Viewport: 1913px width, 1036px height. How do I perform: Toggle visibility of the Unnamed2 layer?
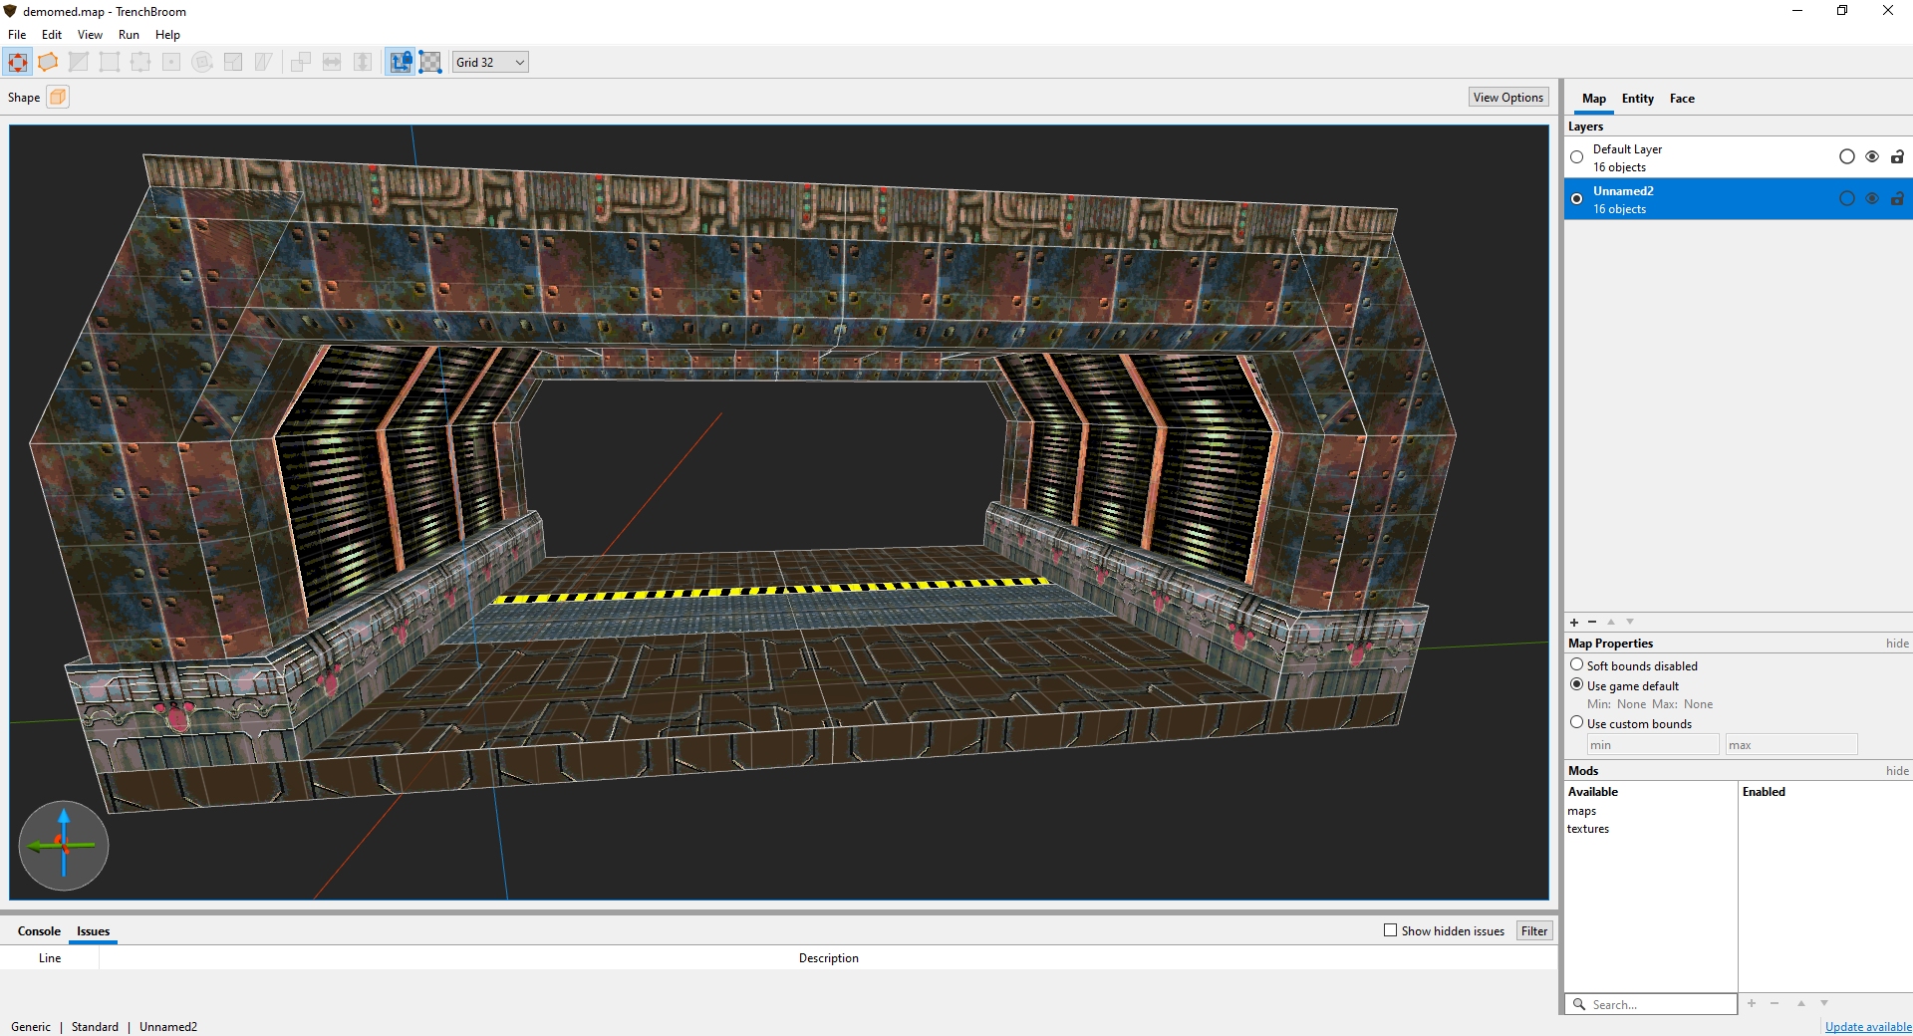click(1872, 199)
